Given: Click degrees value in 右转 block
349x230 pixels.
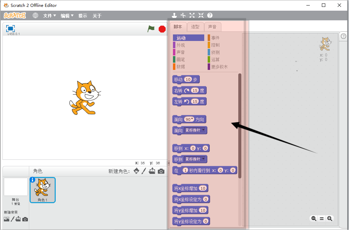Looking at the screenshot, I should click(x=195, y=90).
